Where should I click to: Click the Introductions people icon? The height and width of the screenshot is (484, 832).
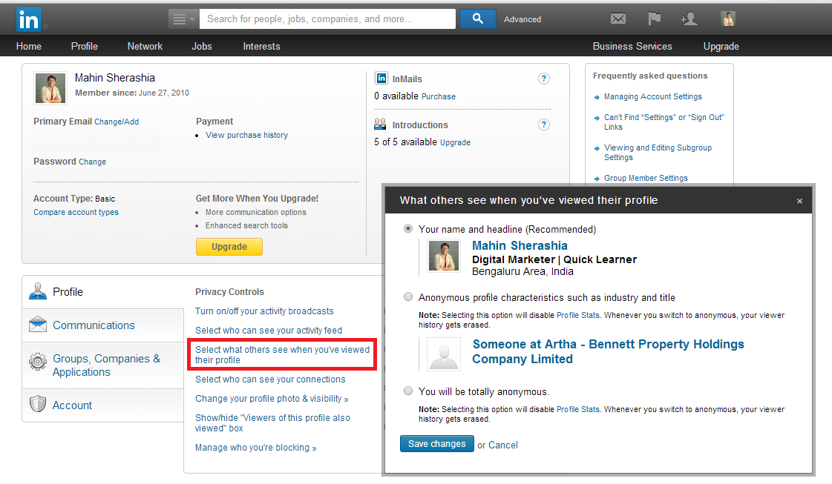click(x=380, y=125)
